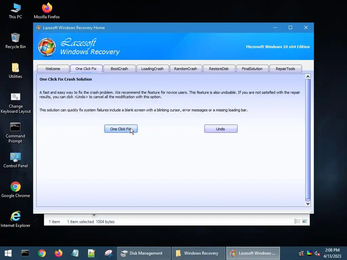Open the red tool taskbar icon
347x260 pixels.
[108, 253]
